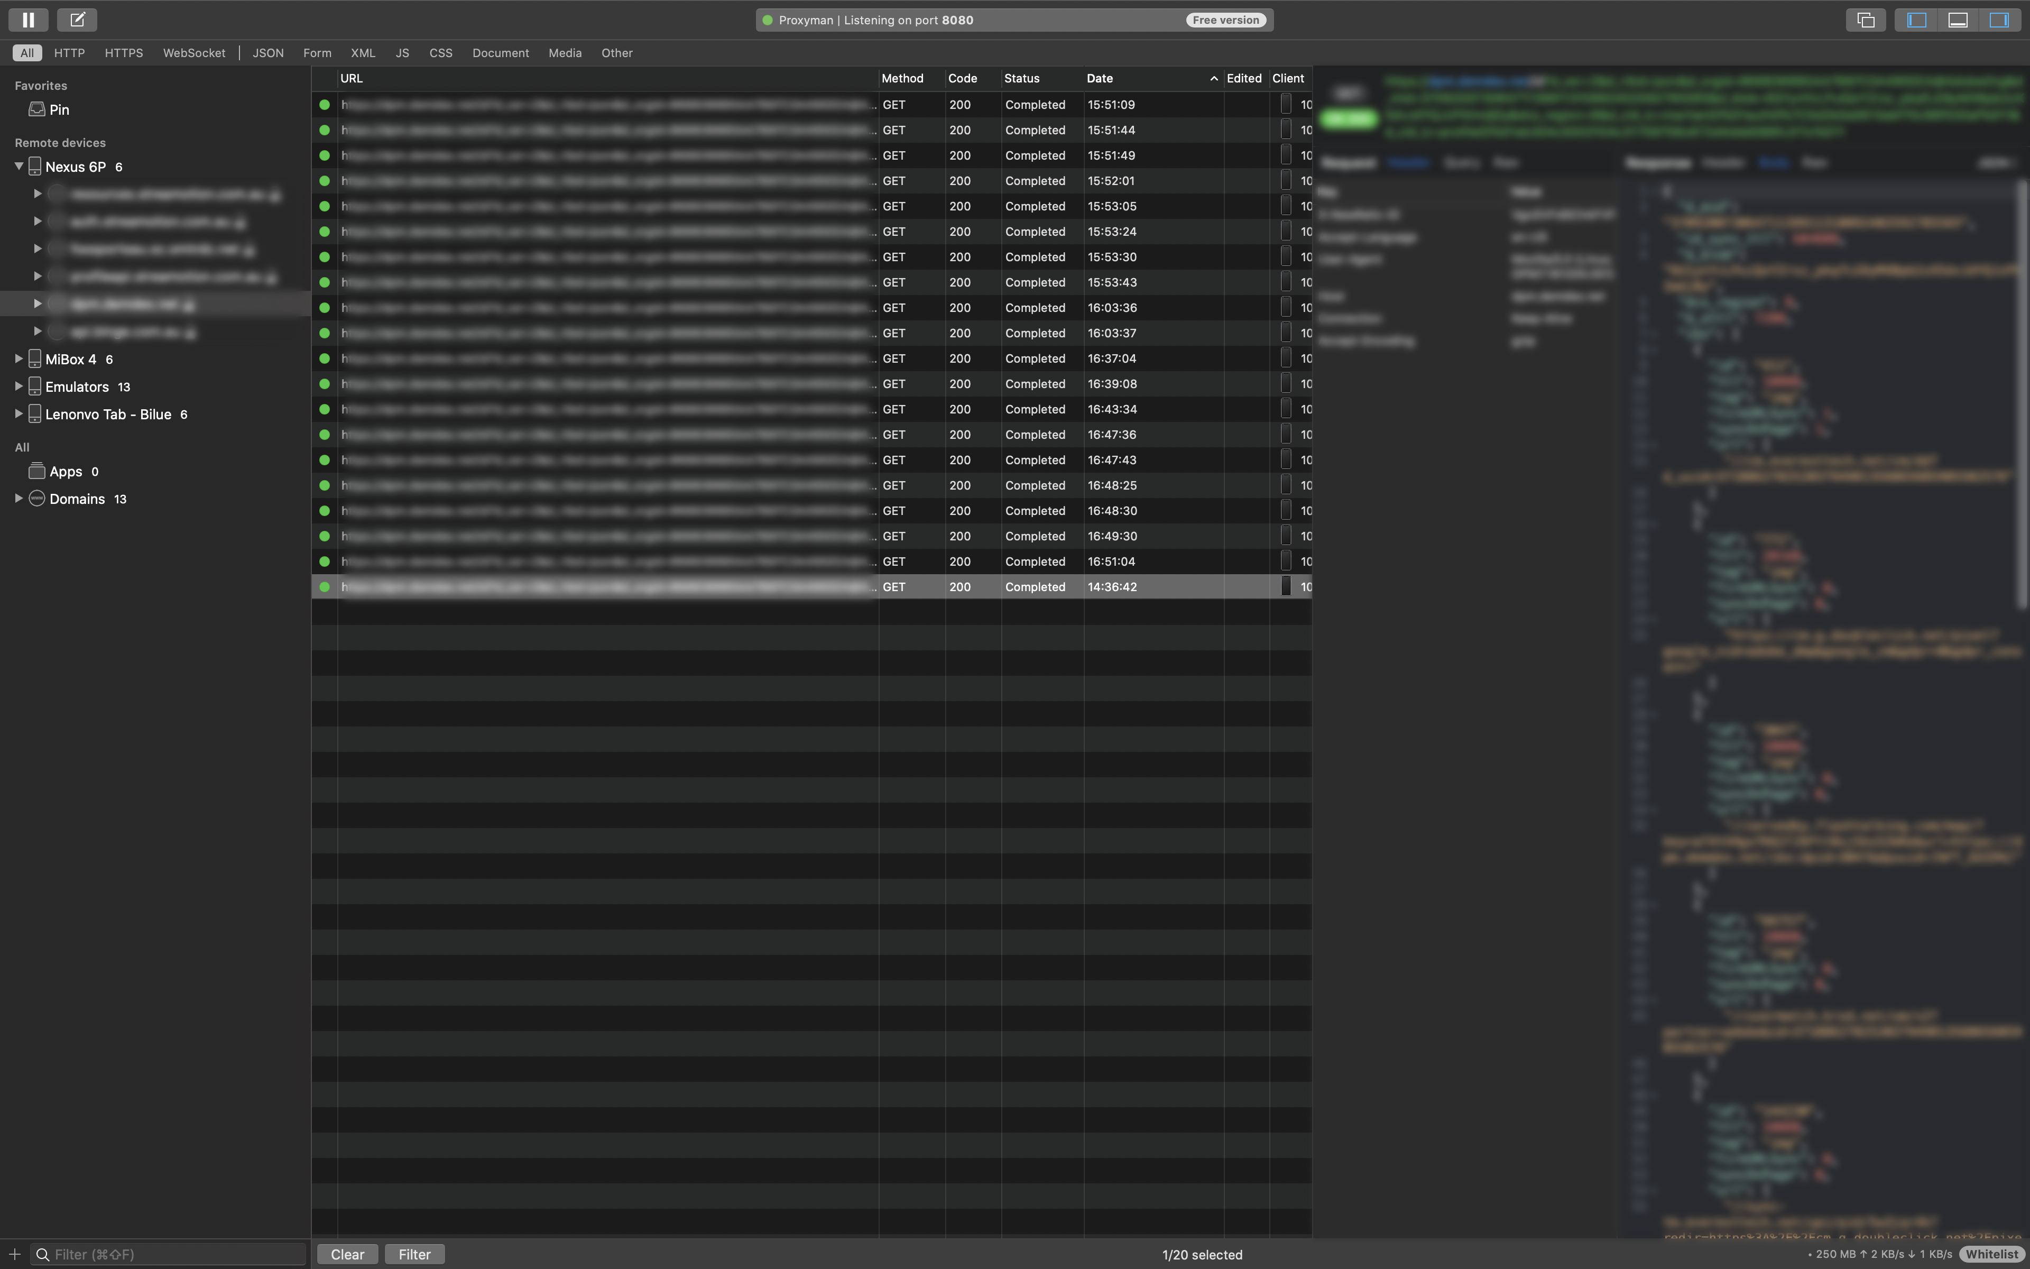Click the Domains globe icon
2030x1269 pixels.
(37, 499)
